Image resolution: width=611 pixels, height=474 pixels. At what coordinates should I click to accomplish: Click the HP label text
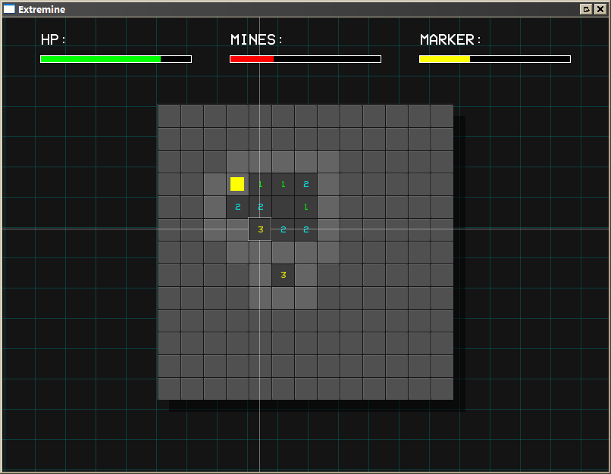pos(53,39)
